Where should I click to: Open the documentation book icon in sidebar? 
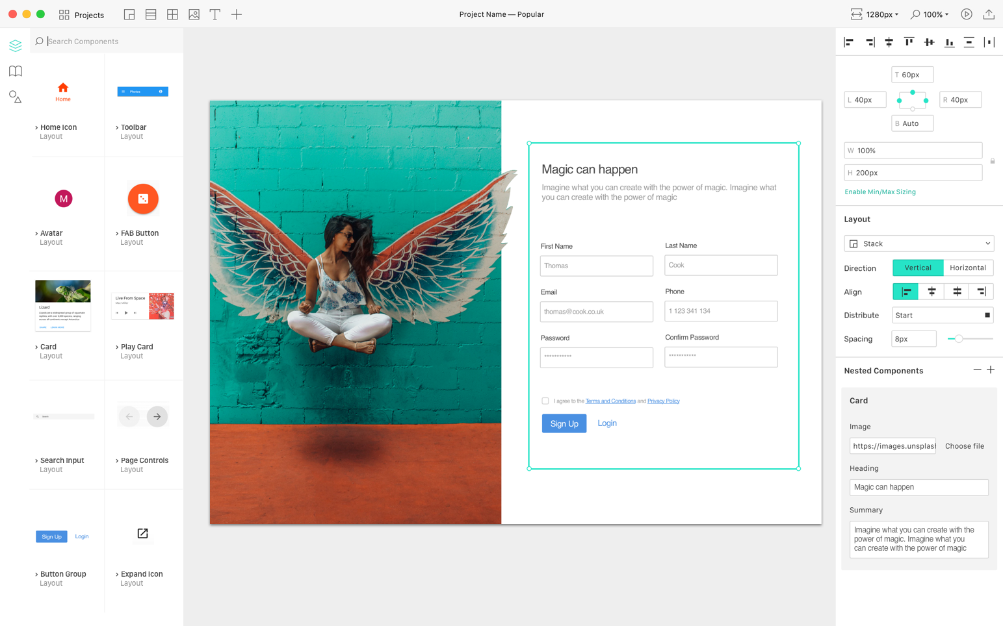coord(15,71)
